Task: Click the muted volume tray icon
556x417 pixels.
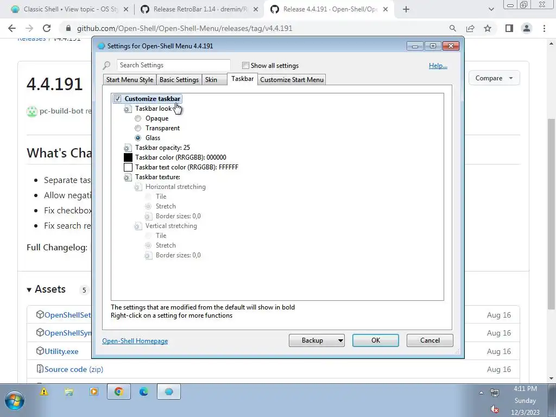Action: click(x=494, y=409)
